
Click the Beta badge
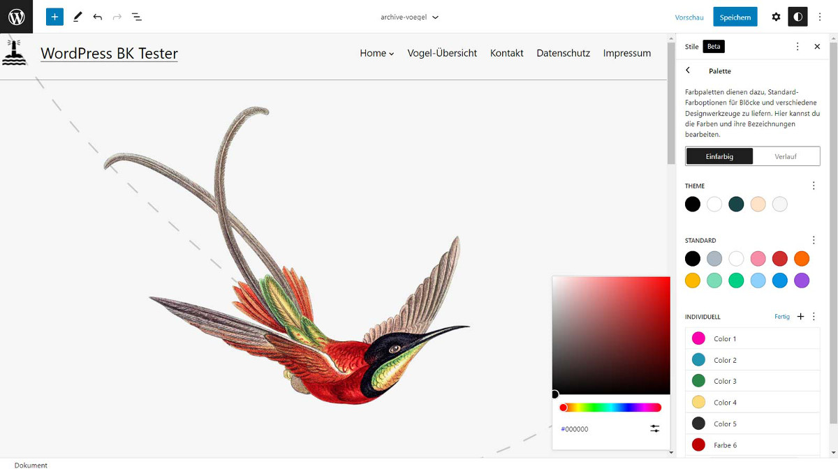tap(714, 47)
